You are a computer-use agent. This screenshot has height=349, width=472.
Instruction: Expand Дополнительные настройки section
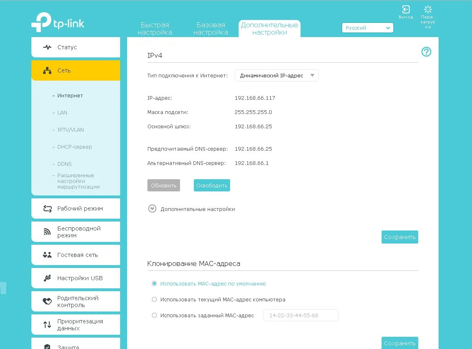point(152,209)
